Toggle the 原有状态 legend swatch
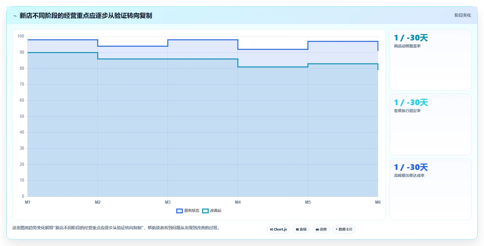 (180, 211)
